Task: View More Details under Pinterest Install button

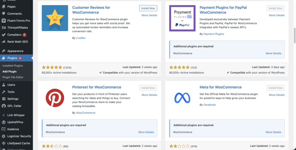Action: [x=149, y=95]
